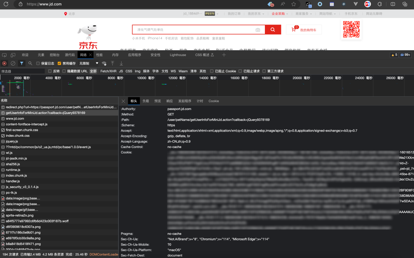Add a new DevTools tool with plus icon
The width and height of the screenshot is (414, 258).
coord(224,55)
